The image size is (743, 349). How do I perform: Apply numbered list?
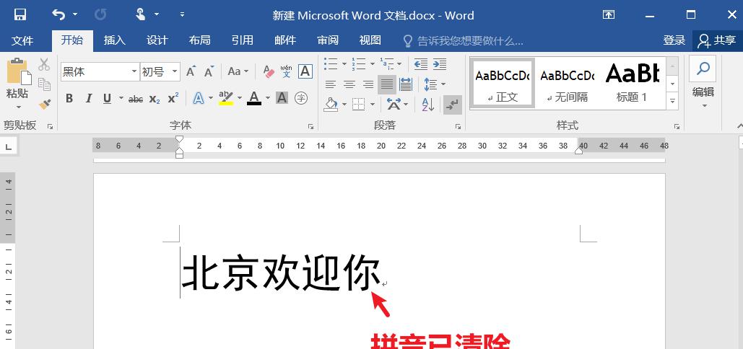tap(358, 63)
